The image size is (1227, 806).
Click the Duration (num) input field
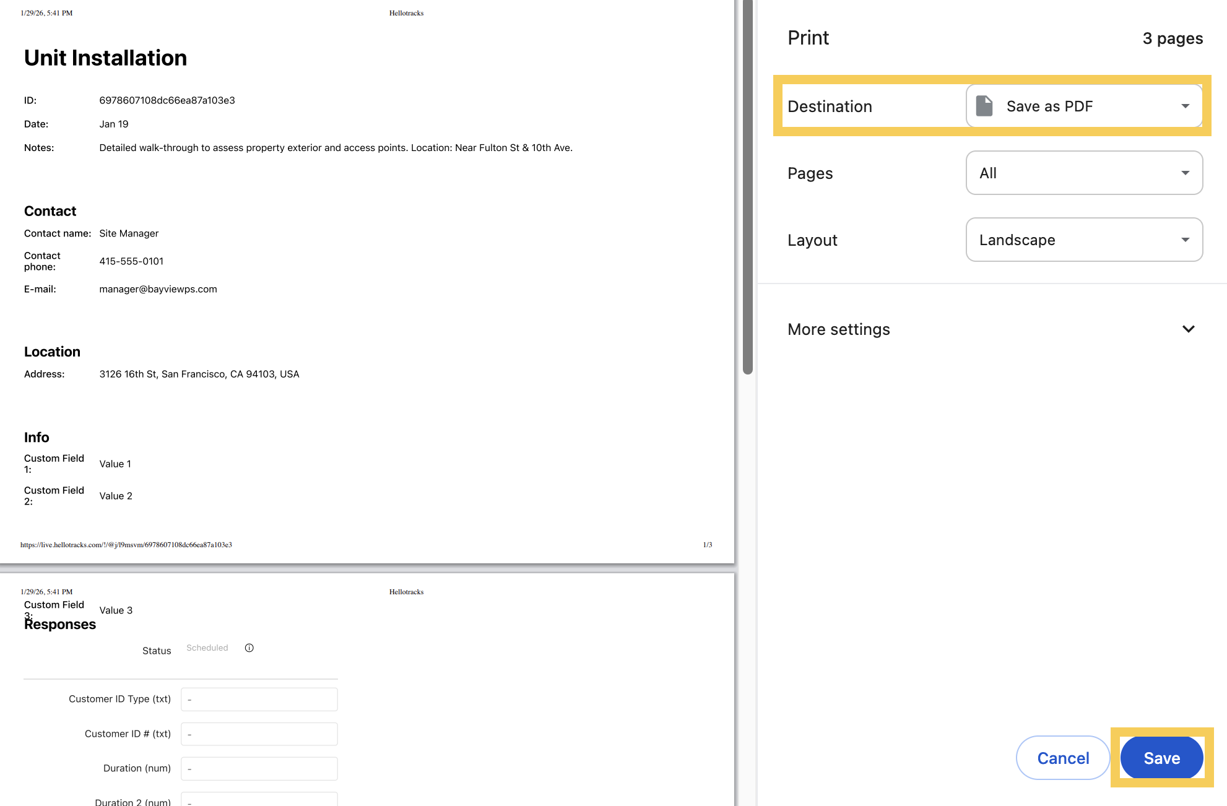pyautogui.click(x=259, y=769)
